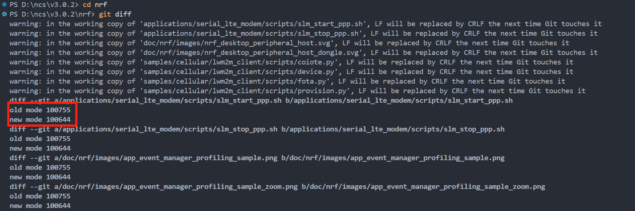Open a/doc app_event_manager_profiling_sample.png diff path
635x211 pixels.
166,158
